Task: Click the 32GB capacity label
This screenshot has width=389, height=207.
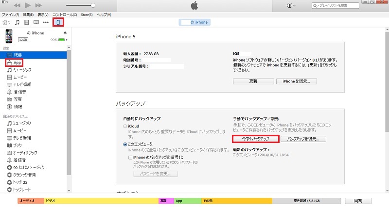Action: (x=23, y=40)
